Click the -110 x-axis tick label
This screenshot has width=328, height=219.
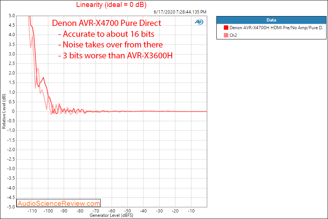(x=32, y=211)
